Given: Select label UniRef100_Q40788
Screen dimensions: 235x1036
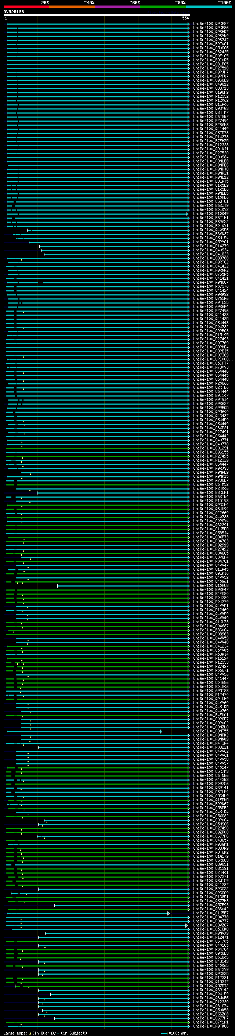Looking at the screenshot, I should pos(211,517).
